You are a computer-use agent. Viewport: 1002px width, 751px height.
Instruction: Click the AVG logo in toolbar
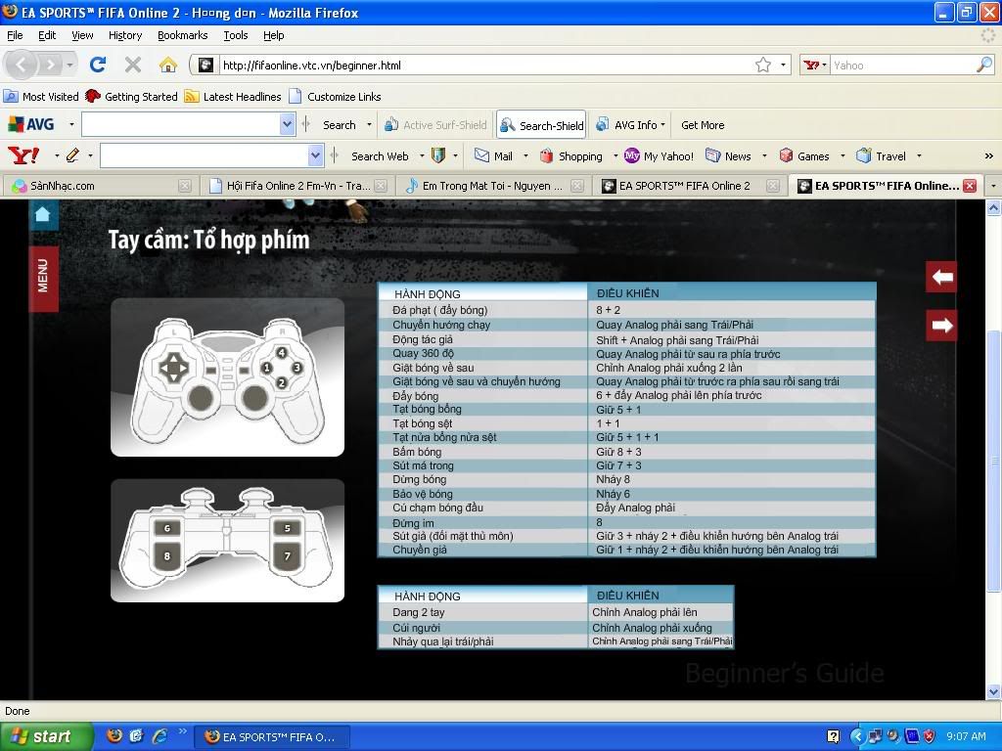click(30, 124)
